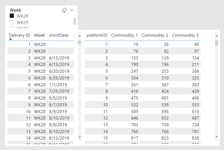Screen dimensions: 224x150
Task: Select Commodity 1 value 133
Action: pyautogui.click(x=135, y=58)
